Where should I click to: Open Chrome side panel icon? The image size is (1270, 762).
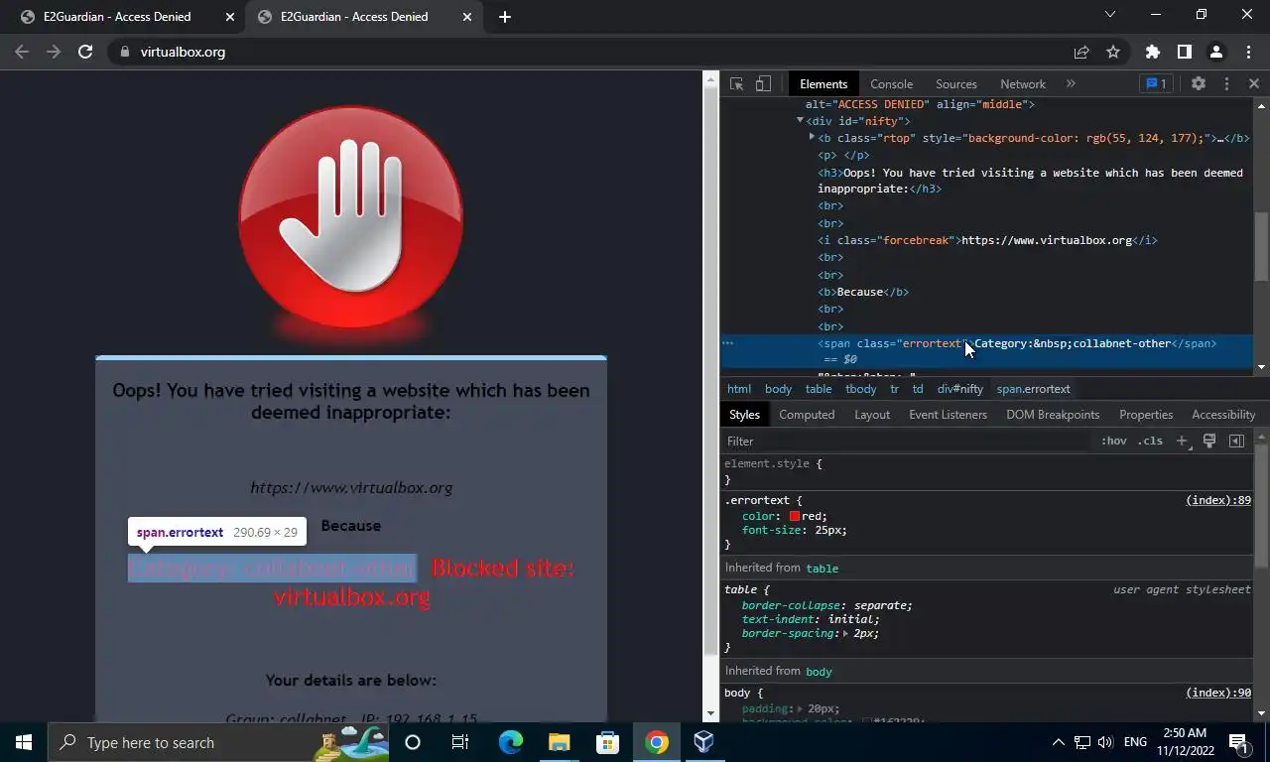[1184, 52]
